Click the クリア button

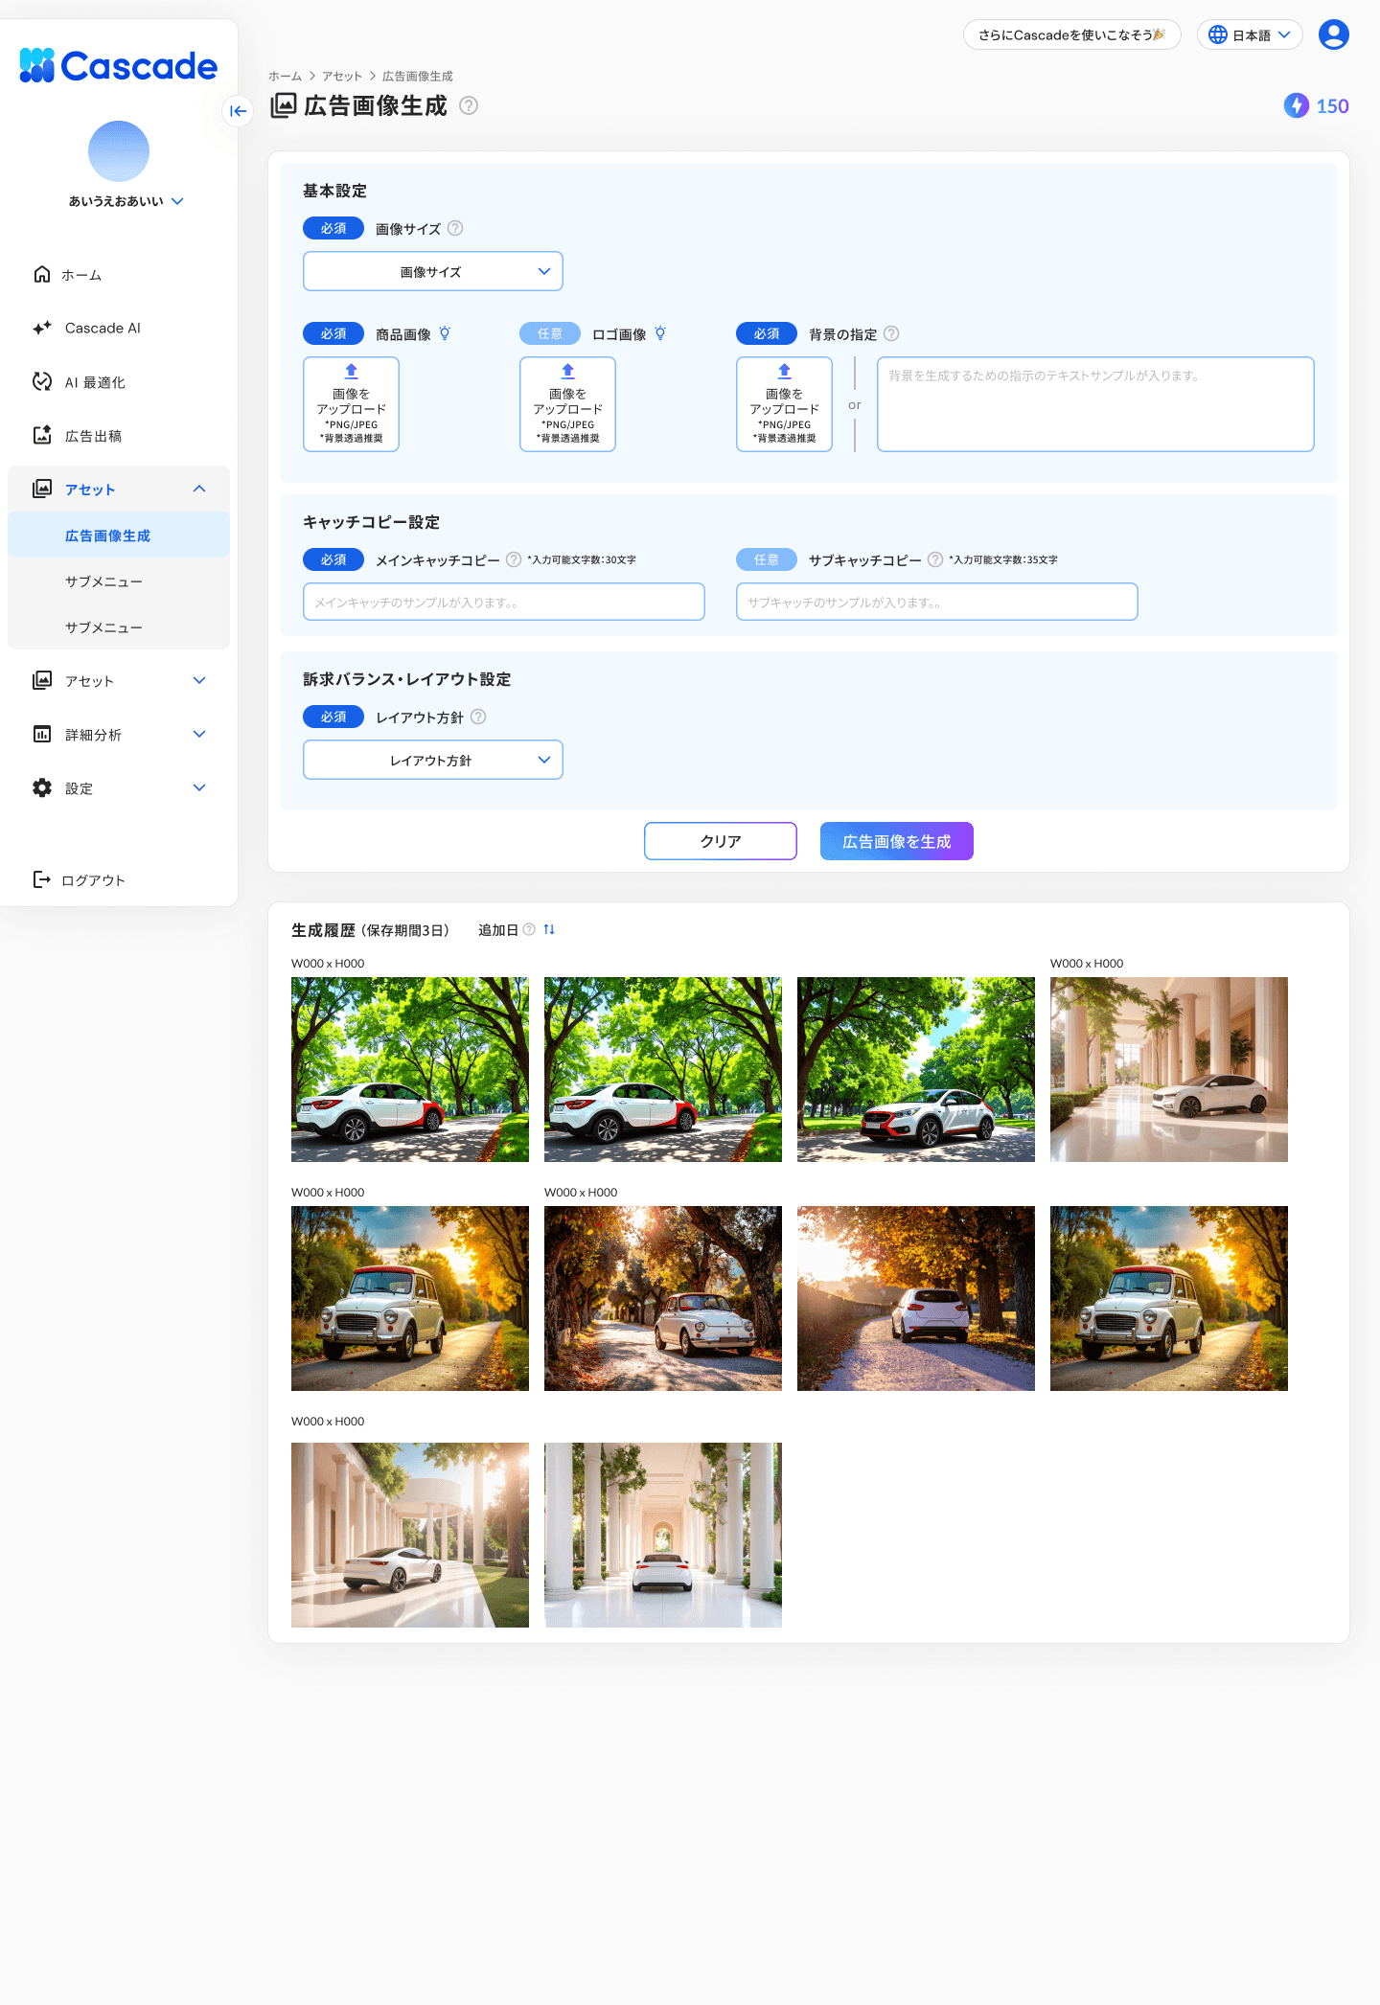(721, 841)
